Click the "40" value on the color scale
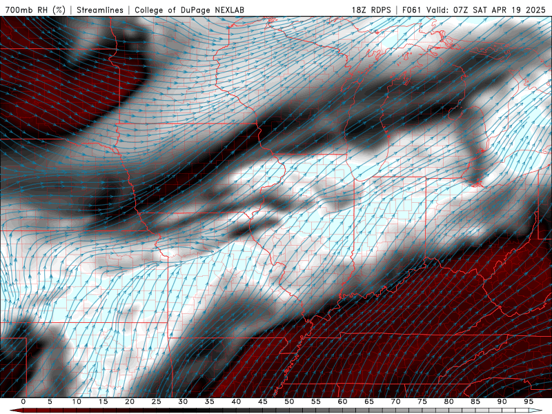The image size is (552, 414). (x=236, y=402)
